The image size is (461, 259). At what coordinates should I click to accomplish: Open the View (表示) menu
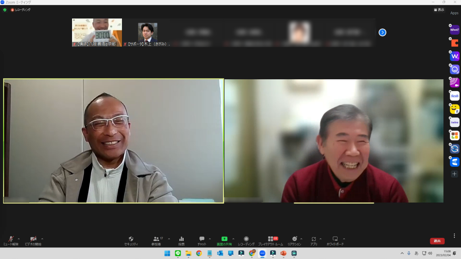438,9
